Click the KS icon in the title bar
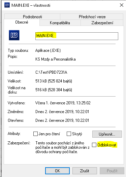The width and height of the screenshot is (126, 177). tap(7, 5)
